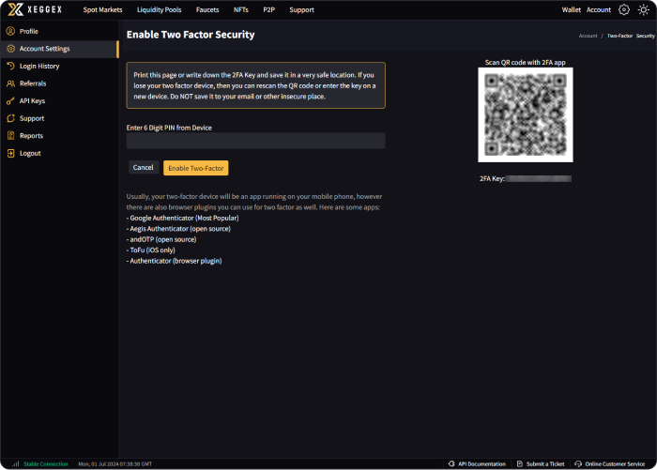
Task: Click the Referrals people icon
Action: pos(11,83)
